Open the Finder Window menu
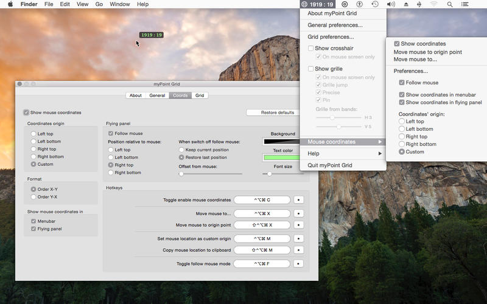The height and width of the screenshot is (304, 487). tap(119, 4)
